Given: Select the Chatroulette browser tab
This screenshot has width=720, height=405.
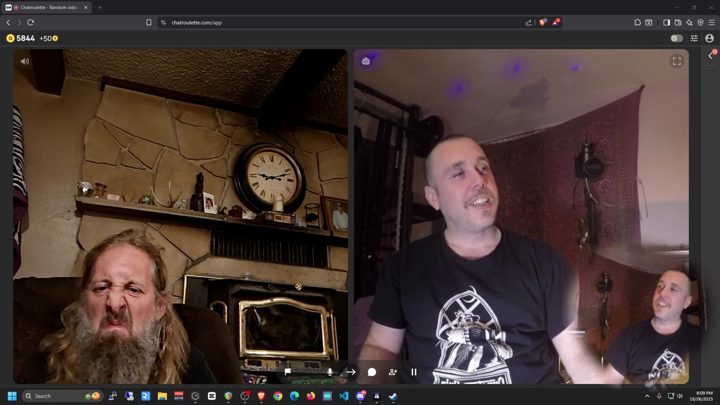Looking at the screenshot, I should point(47,7).
